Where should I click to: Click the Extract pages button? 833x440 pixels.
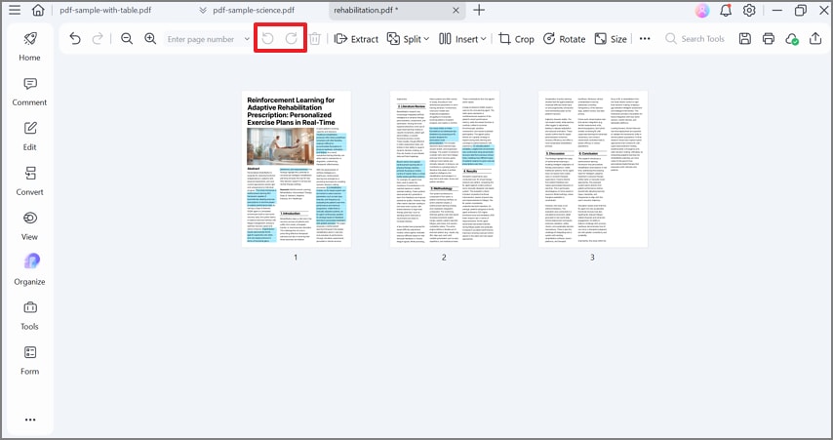point(356,39)
